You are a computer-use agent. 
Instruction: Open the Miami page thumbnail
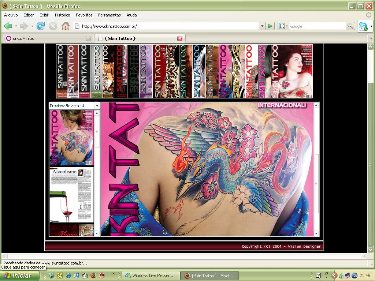pos(71,230)
